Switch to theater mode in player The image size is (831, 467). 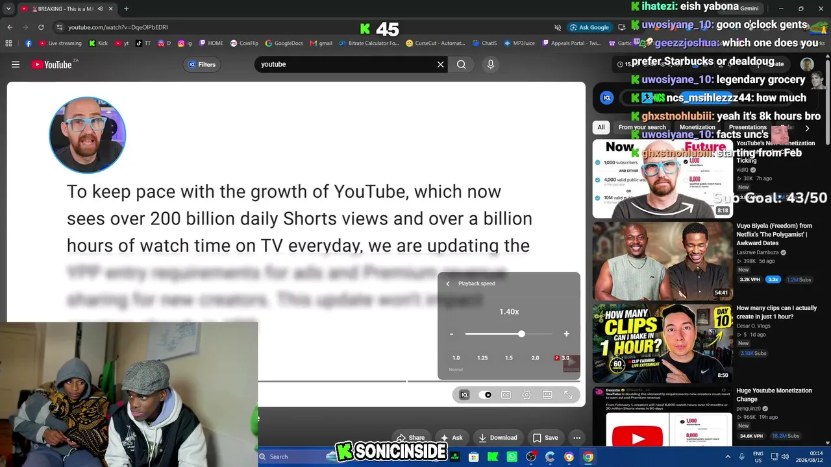click(547, 395)
